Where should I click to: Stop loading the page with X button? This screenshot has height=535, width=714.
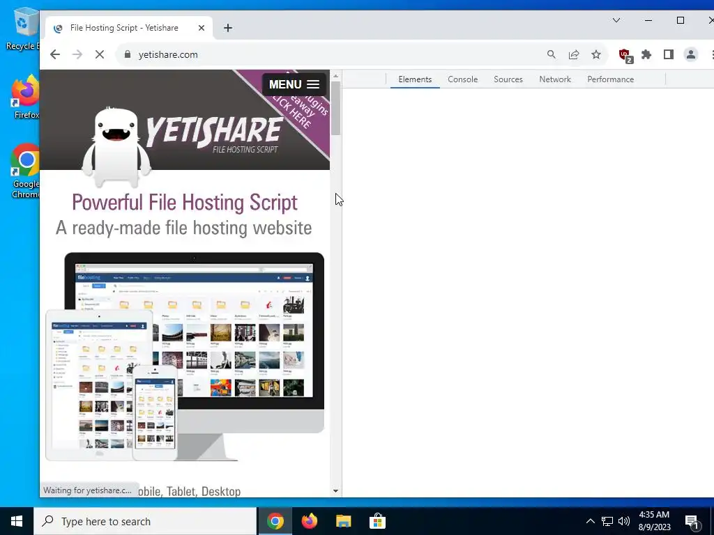100,54
